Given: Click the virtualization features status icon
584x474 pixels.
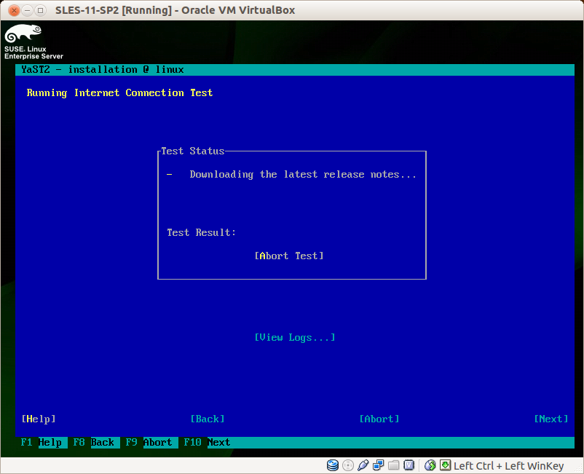Looking at the screenshot, I should 409,465.
